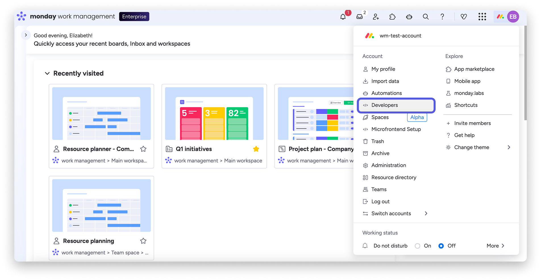Click the wm-test-account name
This screenshot has width=541, height=280.
tap(400, 36)
